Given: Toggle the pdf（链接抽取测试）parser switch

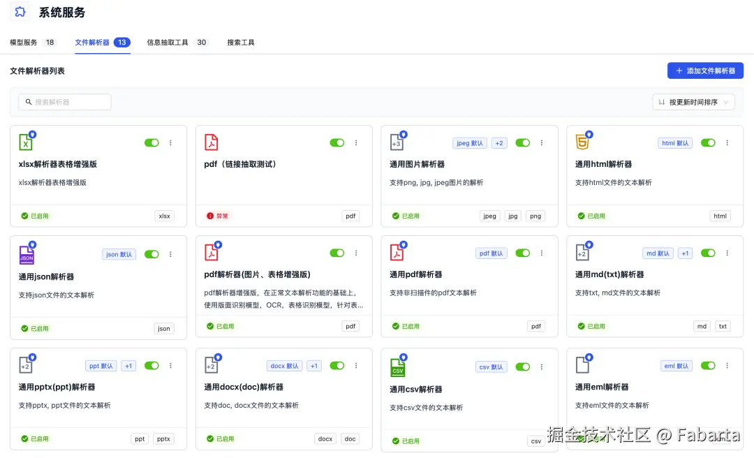Looking at the screenshot, I should 337,143.
